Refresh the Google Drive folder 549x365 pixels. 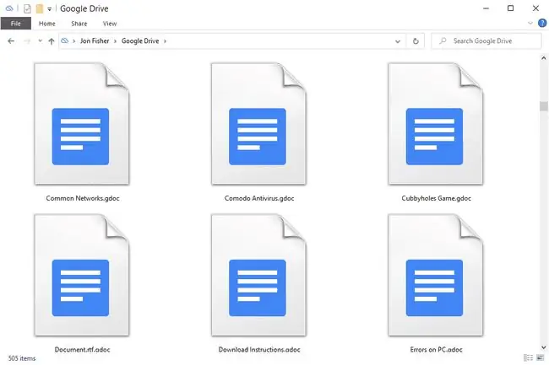(x=416, y=41)
